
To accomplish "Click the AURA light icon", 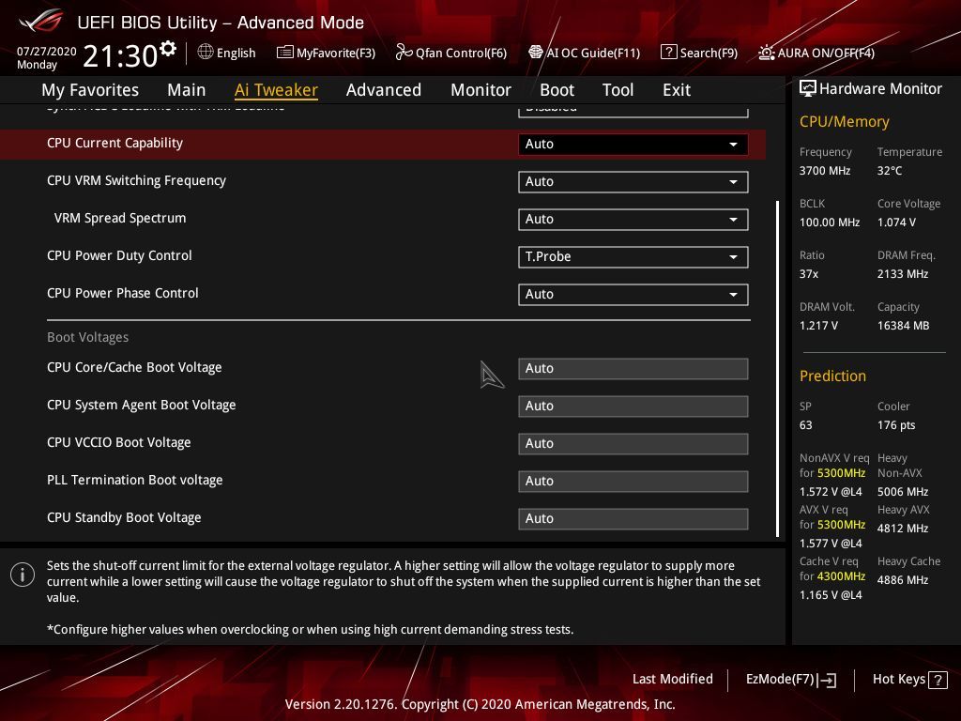I will click(x=766, y=53).
